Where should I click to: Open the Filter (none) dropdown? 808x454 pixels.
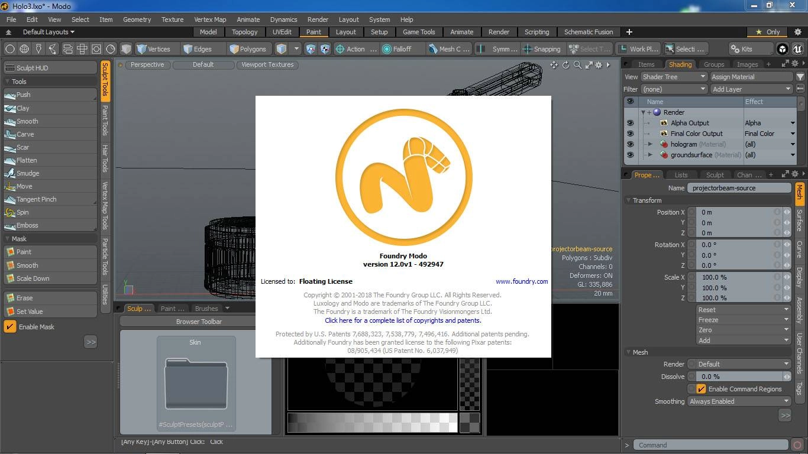(x=674, y=89)
